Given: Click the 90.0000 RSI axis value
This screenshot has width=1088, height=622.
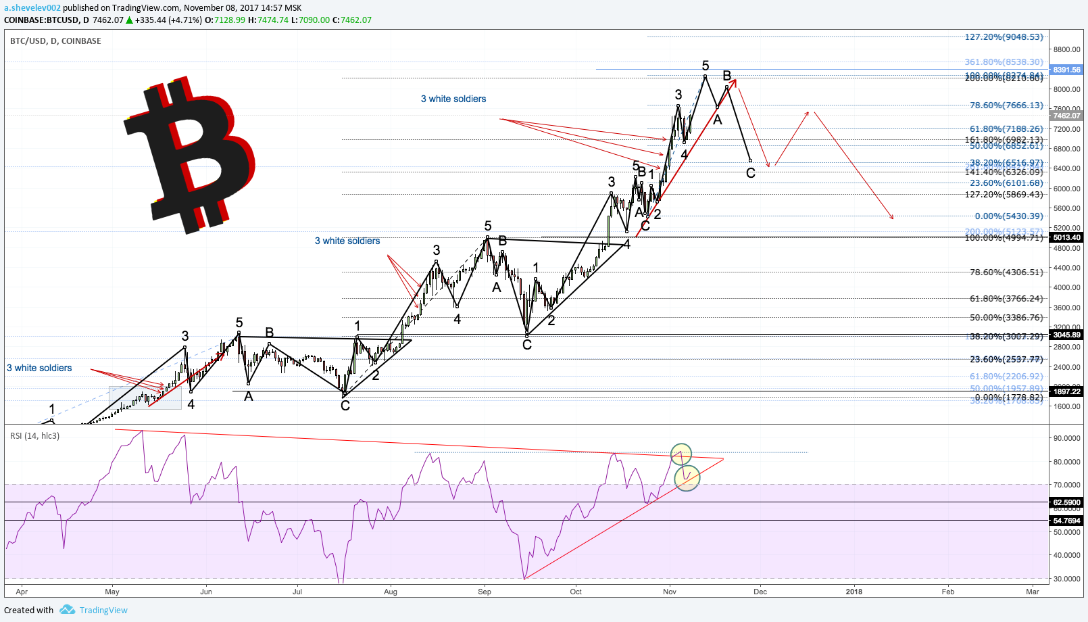Looking at the screenshot, I should (x=1066, y=438).
